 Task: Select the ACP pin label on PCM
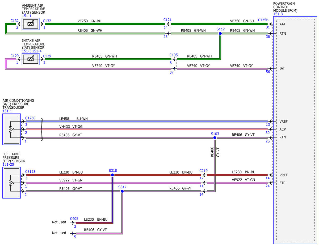tap(283, 129)
